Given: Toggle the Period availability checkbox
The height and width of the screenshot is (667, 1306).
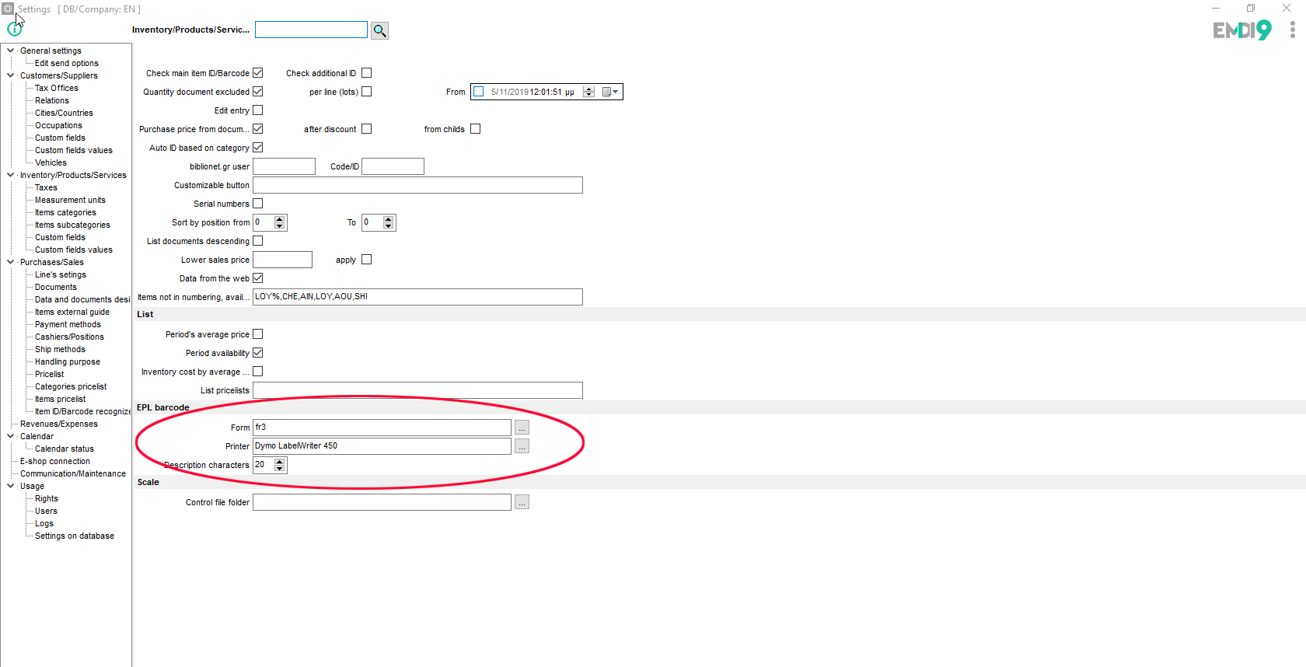Looking at the screenshot, I should coord(258,353).
